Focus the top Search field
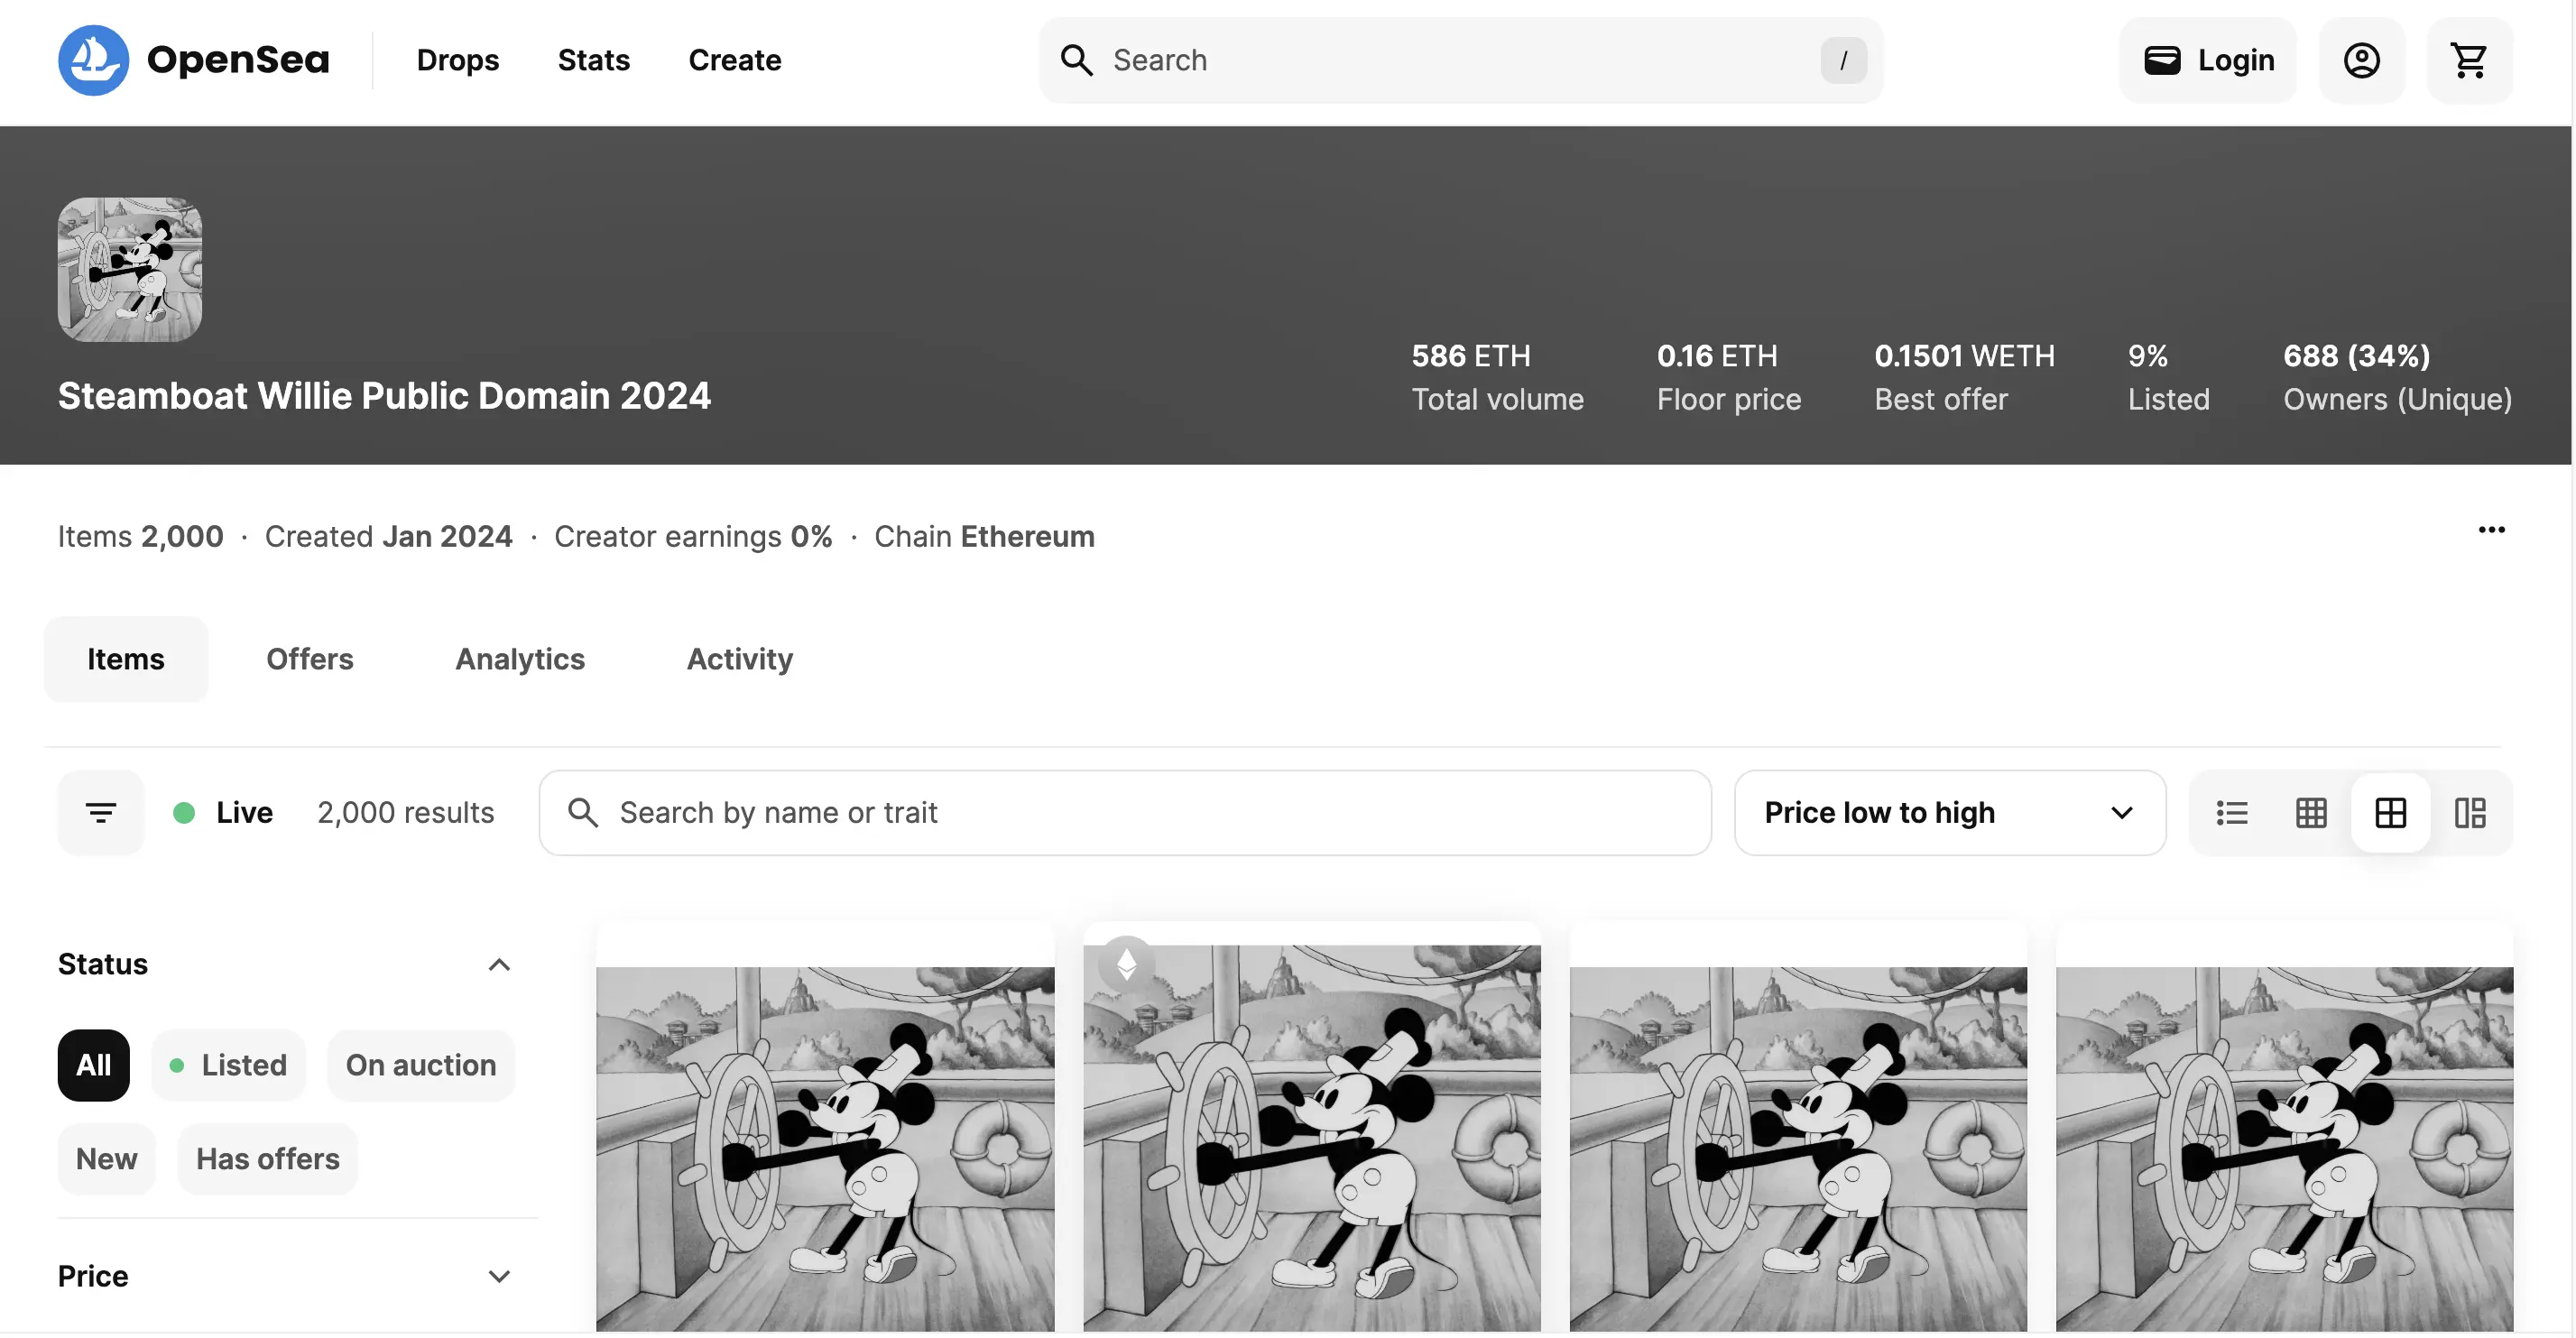Viewport: 2576px width, 1338px height. click(x=1461, y=60)
